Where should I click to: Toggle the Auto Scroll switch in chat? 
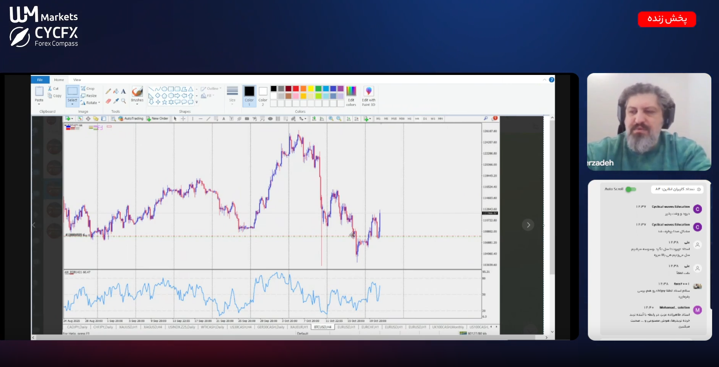pyautogui.click(x=631, y=189)
